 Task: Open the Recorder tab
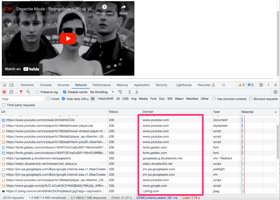[206, 85]
